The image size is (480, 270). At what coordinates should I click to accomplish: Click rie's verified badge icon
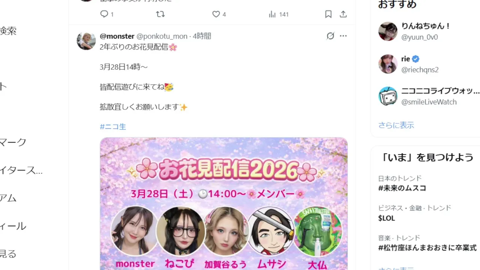point(415,59)
